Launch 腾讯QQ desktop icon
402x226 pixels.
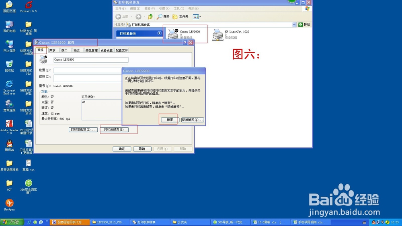click(9, 145)
